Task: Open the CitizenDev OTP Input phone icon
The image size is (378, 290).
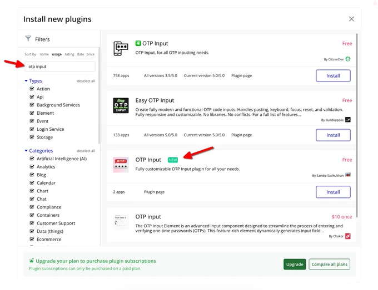Action: coord(121,48)
